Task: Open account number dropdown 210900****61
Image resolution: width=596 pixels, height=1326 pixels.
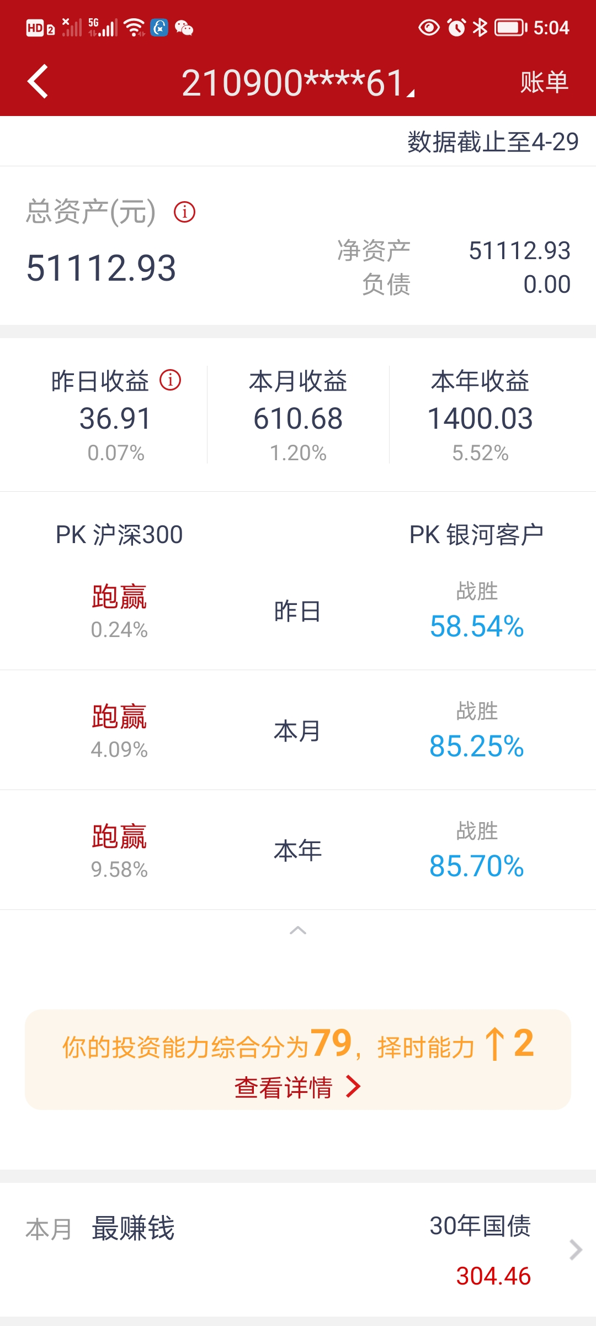Action: click(298, 83)
